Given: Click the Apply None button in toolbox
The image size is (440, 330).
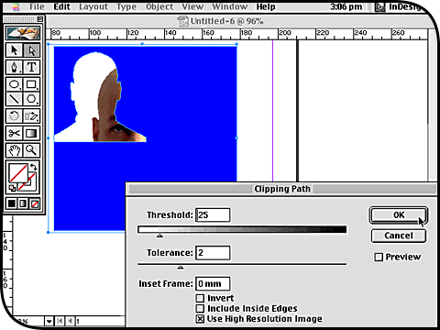Looking at the screenshot, I should [34, 203].
